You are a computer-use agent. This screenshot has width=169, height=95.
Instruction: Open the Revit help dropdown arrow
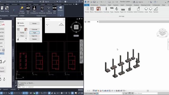[157, 2]
